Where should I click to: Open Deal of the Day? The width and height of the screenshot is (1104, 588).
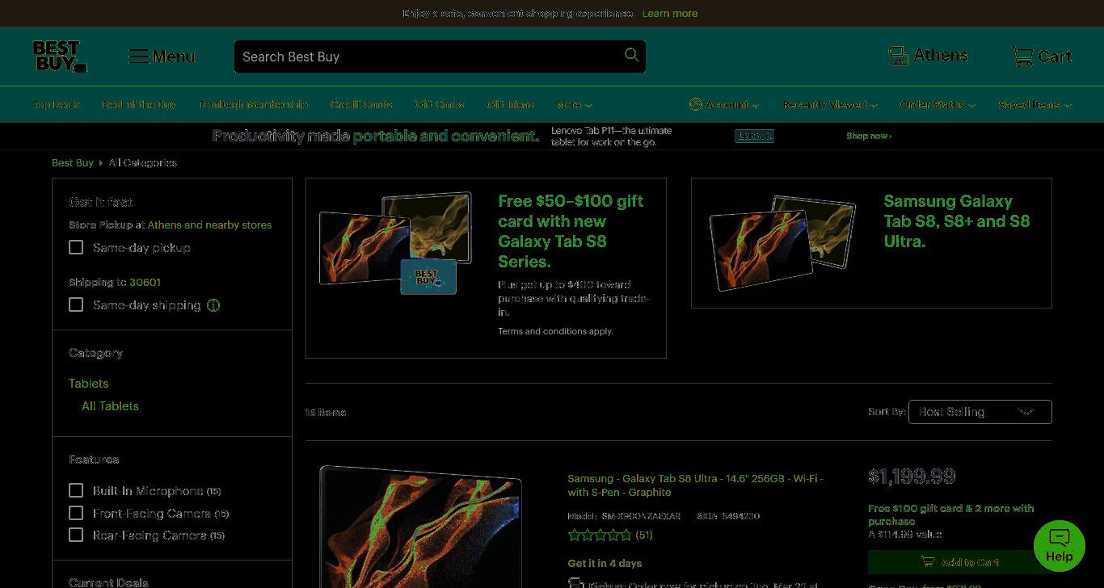click(139, 105)
